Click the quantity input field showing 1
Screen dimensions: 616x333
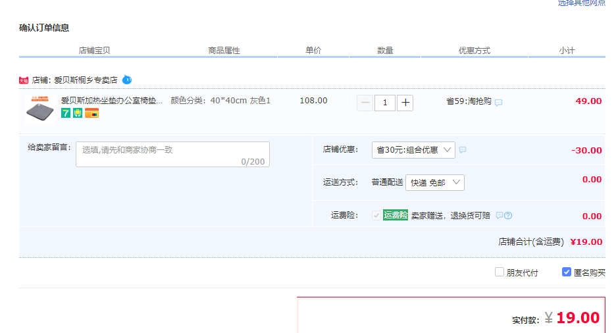point(385,103)
